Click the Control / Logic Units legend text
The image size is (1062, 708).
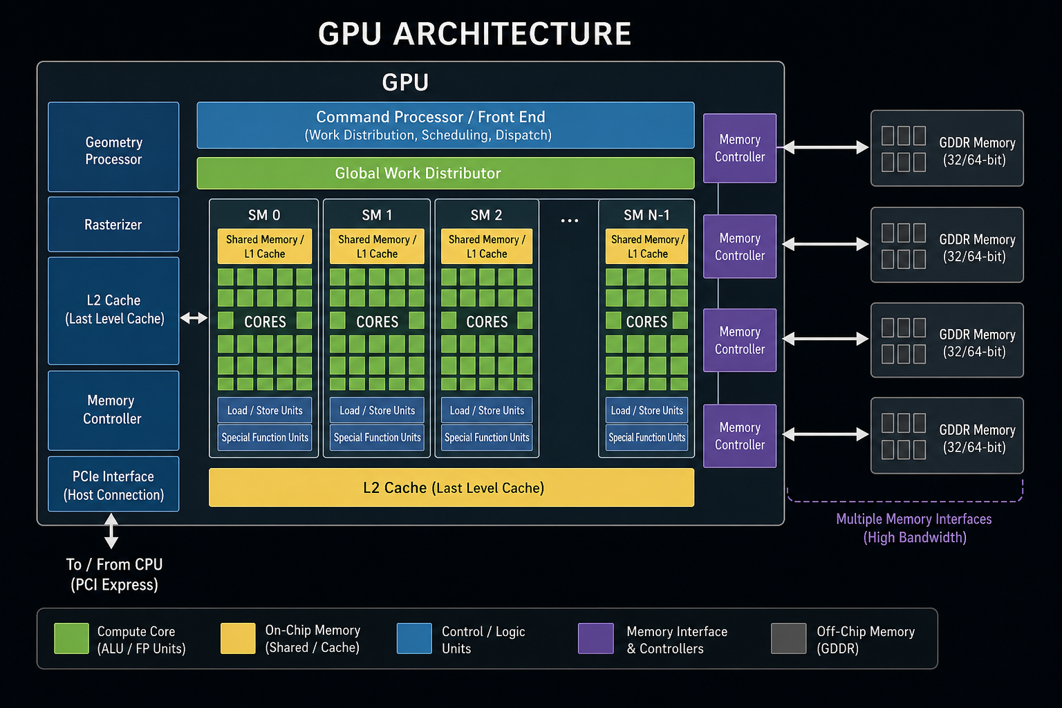click(x=483, y=640)
